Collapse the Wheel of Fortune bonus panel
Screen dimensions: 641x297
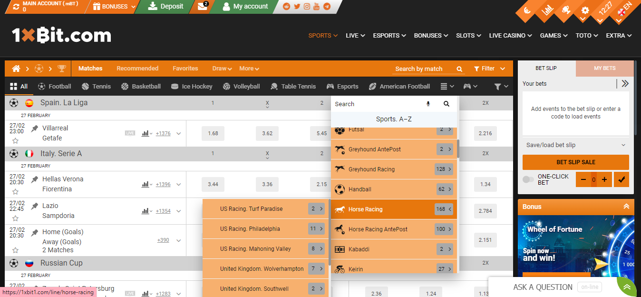point(626,207)
